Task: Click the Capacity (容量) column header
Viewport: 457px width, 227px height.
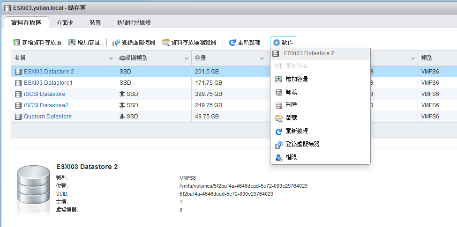Action: click(x=229, y=58)
